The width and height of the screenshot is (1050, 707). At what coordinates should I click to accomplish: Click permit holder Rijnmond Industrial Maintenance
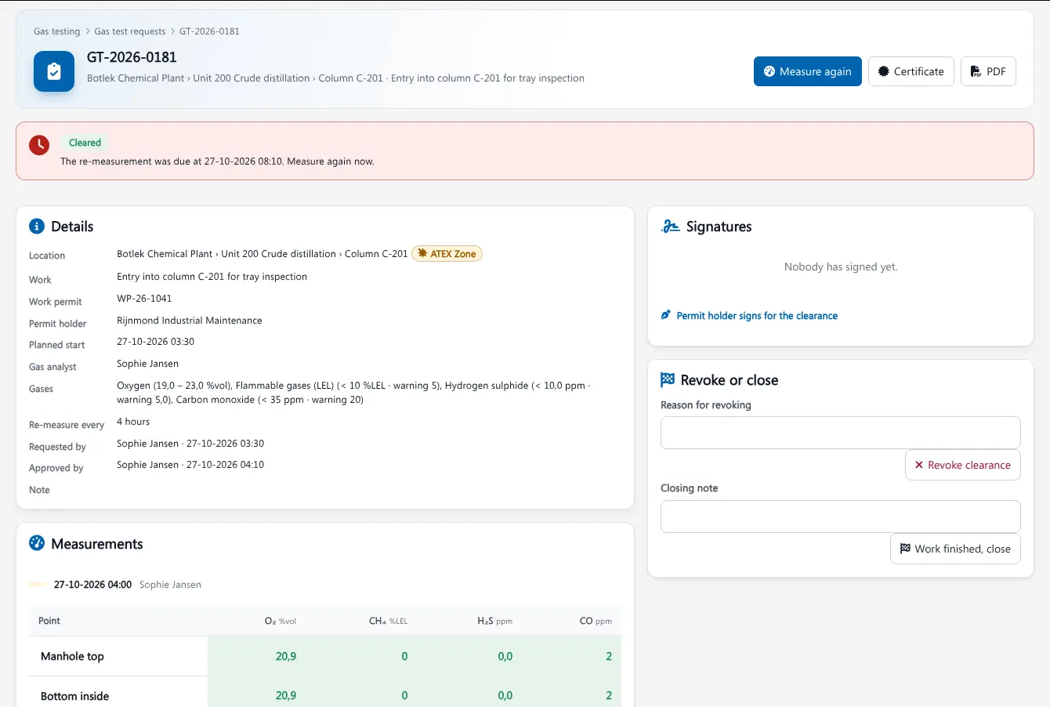pyautogui.click(x=190, y=321)
